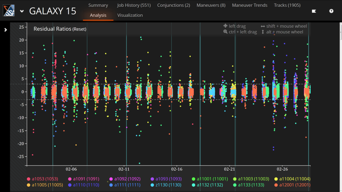Toggle the a11005 (11005) legend series
The height and width of the screenshot is (192, 342).
(x=45, y=185)
